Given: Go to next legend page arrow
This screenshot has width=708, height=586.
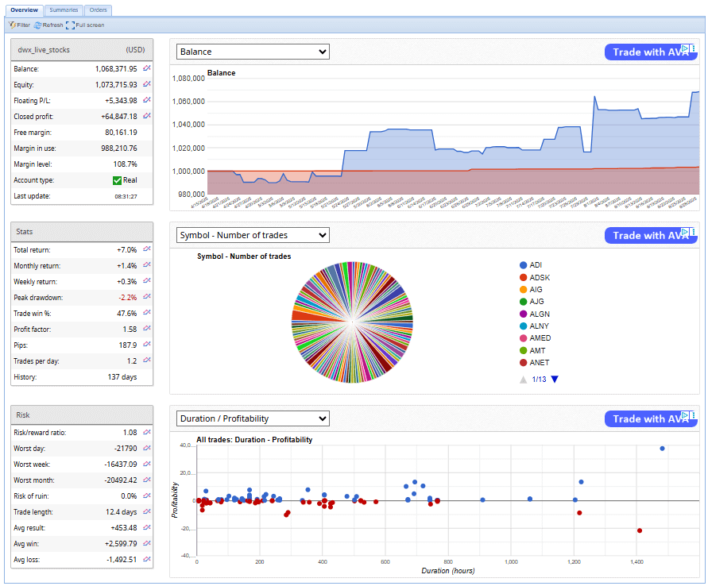Looking at the screenshot, I should pyautogui.click(x=555, y=380).
